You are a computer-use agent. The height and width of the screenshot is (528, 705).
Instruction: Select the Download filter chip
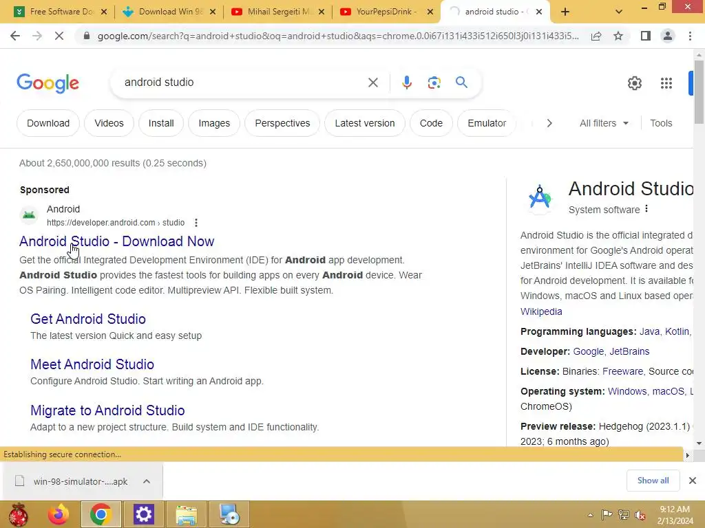pyautogui.click(x=48, y=123)
